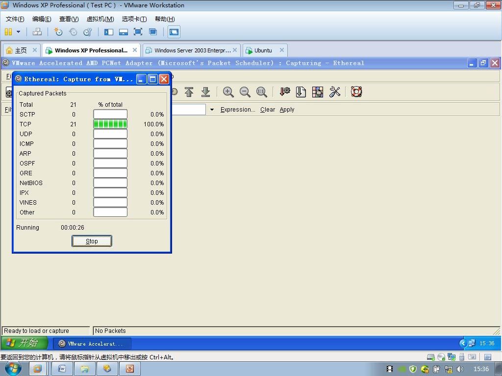Expand the filter history dropdown arrow
Image resolution: width=502 pixels, height=376 pixels.
pos(212,110)
